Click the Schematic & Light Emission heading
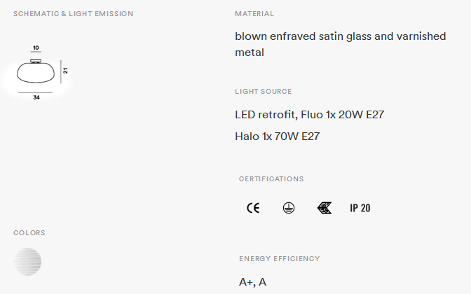This screenshot has width=471, height=294. click(74, 14)
